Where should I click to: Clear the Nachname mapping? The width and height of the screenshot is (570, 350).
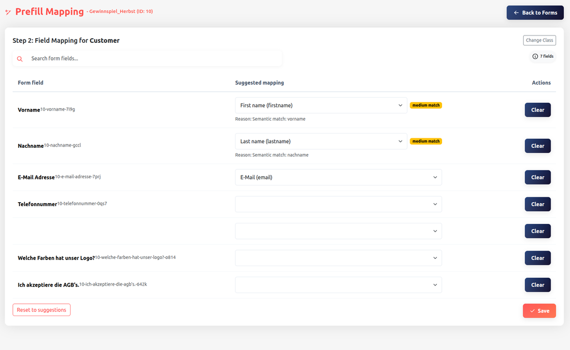pyautogui.click(x=538, y=146)
